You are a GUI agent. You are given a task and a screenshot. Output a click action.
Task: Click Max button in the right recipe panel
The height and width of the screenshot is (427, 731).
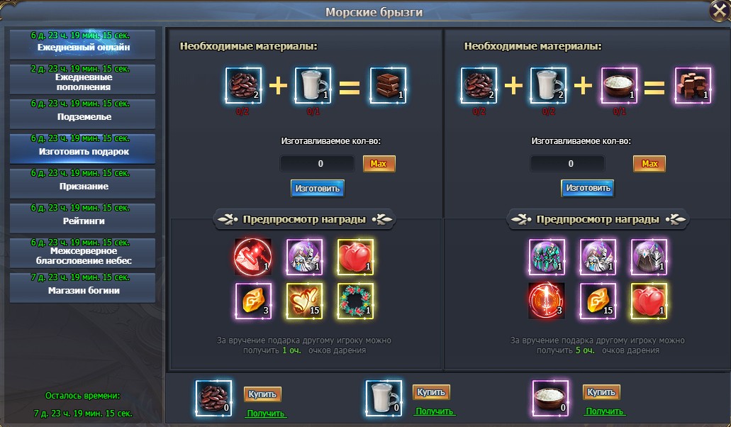point(649,164)
